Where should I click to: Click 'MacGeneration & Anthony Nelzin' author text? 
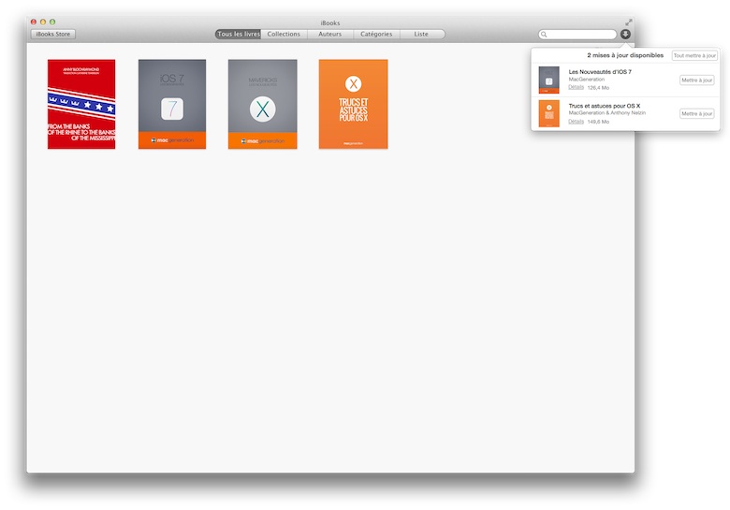click(607, 112)
